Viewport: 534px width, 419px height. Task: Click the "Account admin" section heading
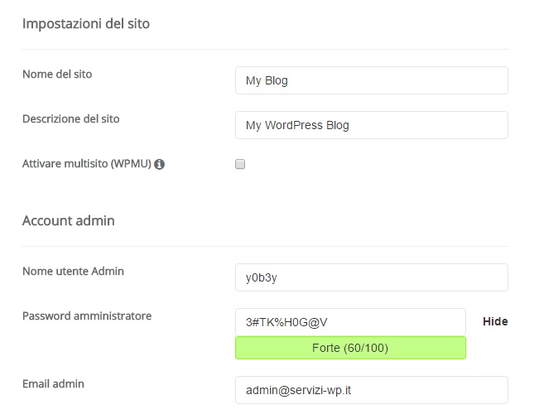pos(69,220)
